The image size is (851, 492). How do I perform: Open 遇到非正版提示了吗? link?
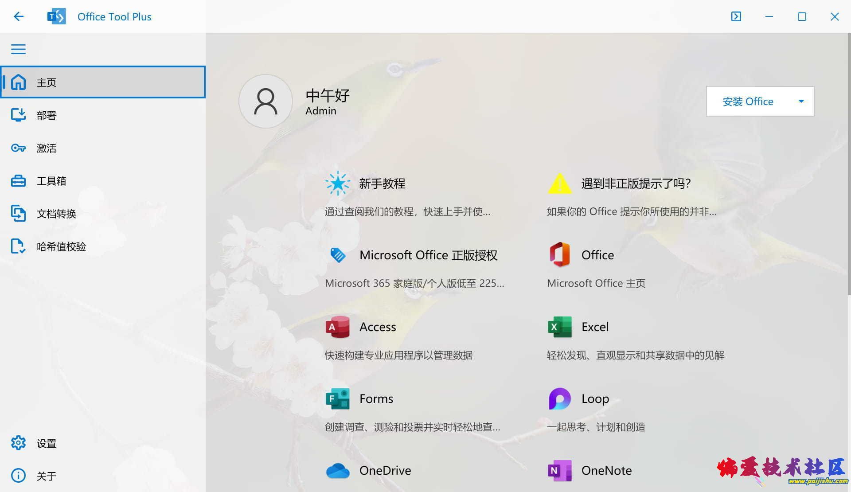click(x=636, y=184)
